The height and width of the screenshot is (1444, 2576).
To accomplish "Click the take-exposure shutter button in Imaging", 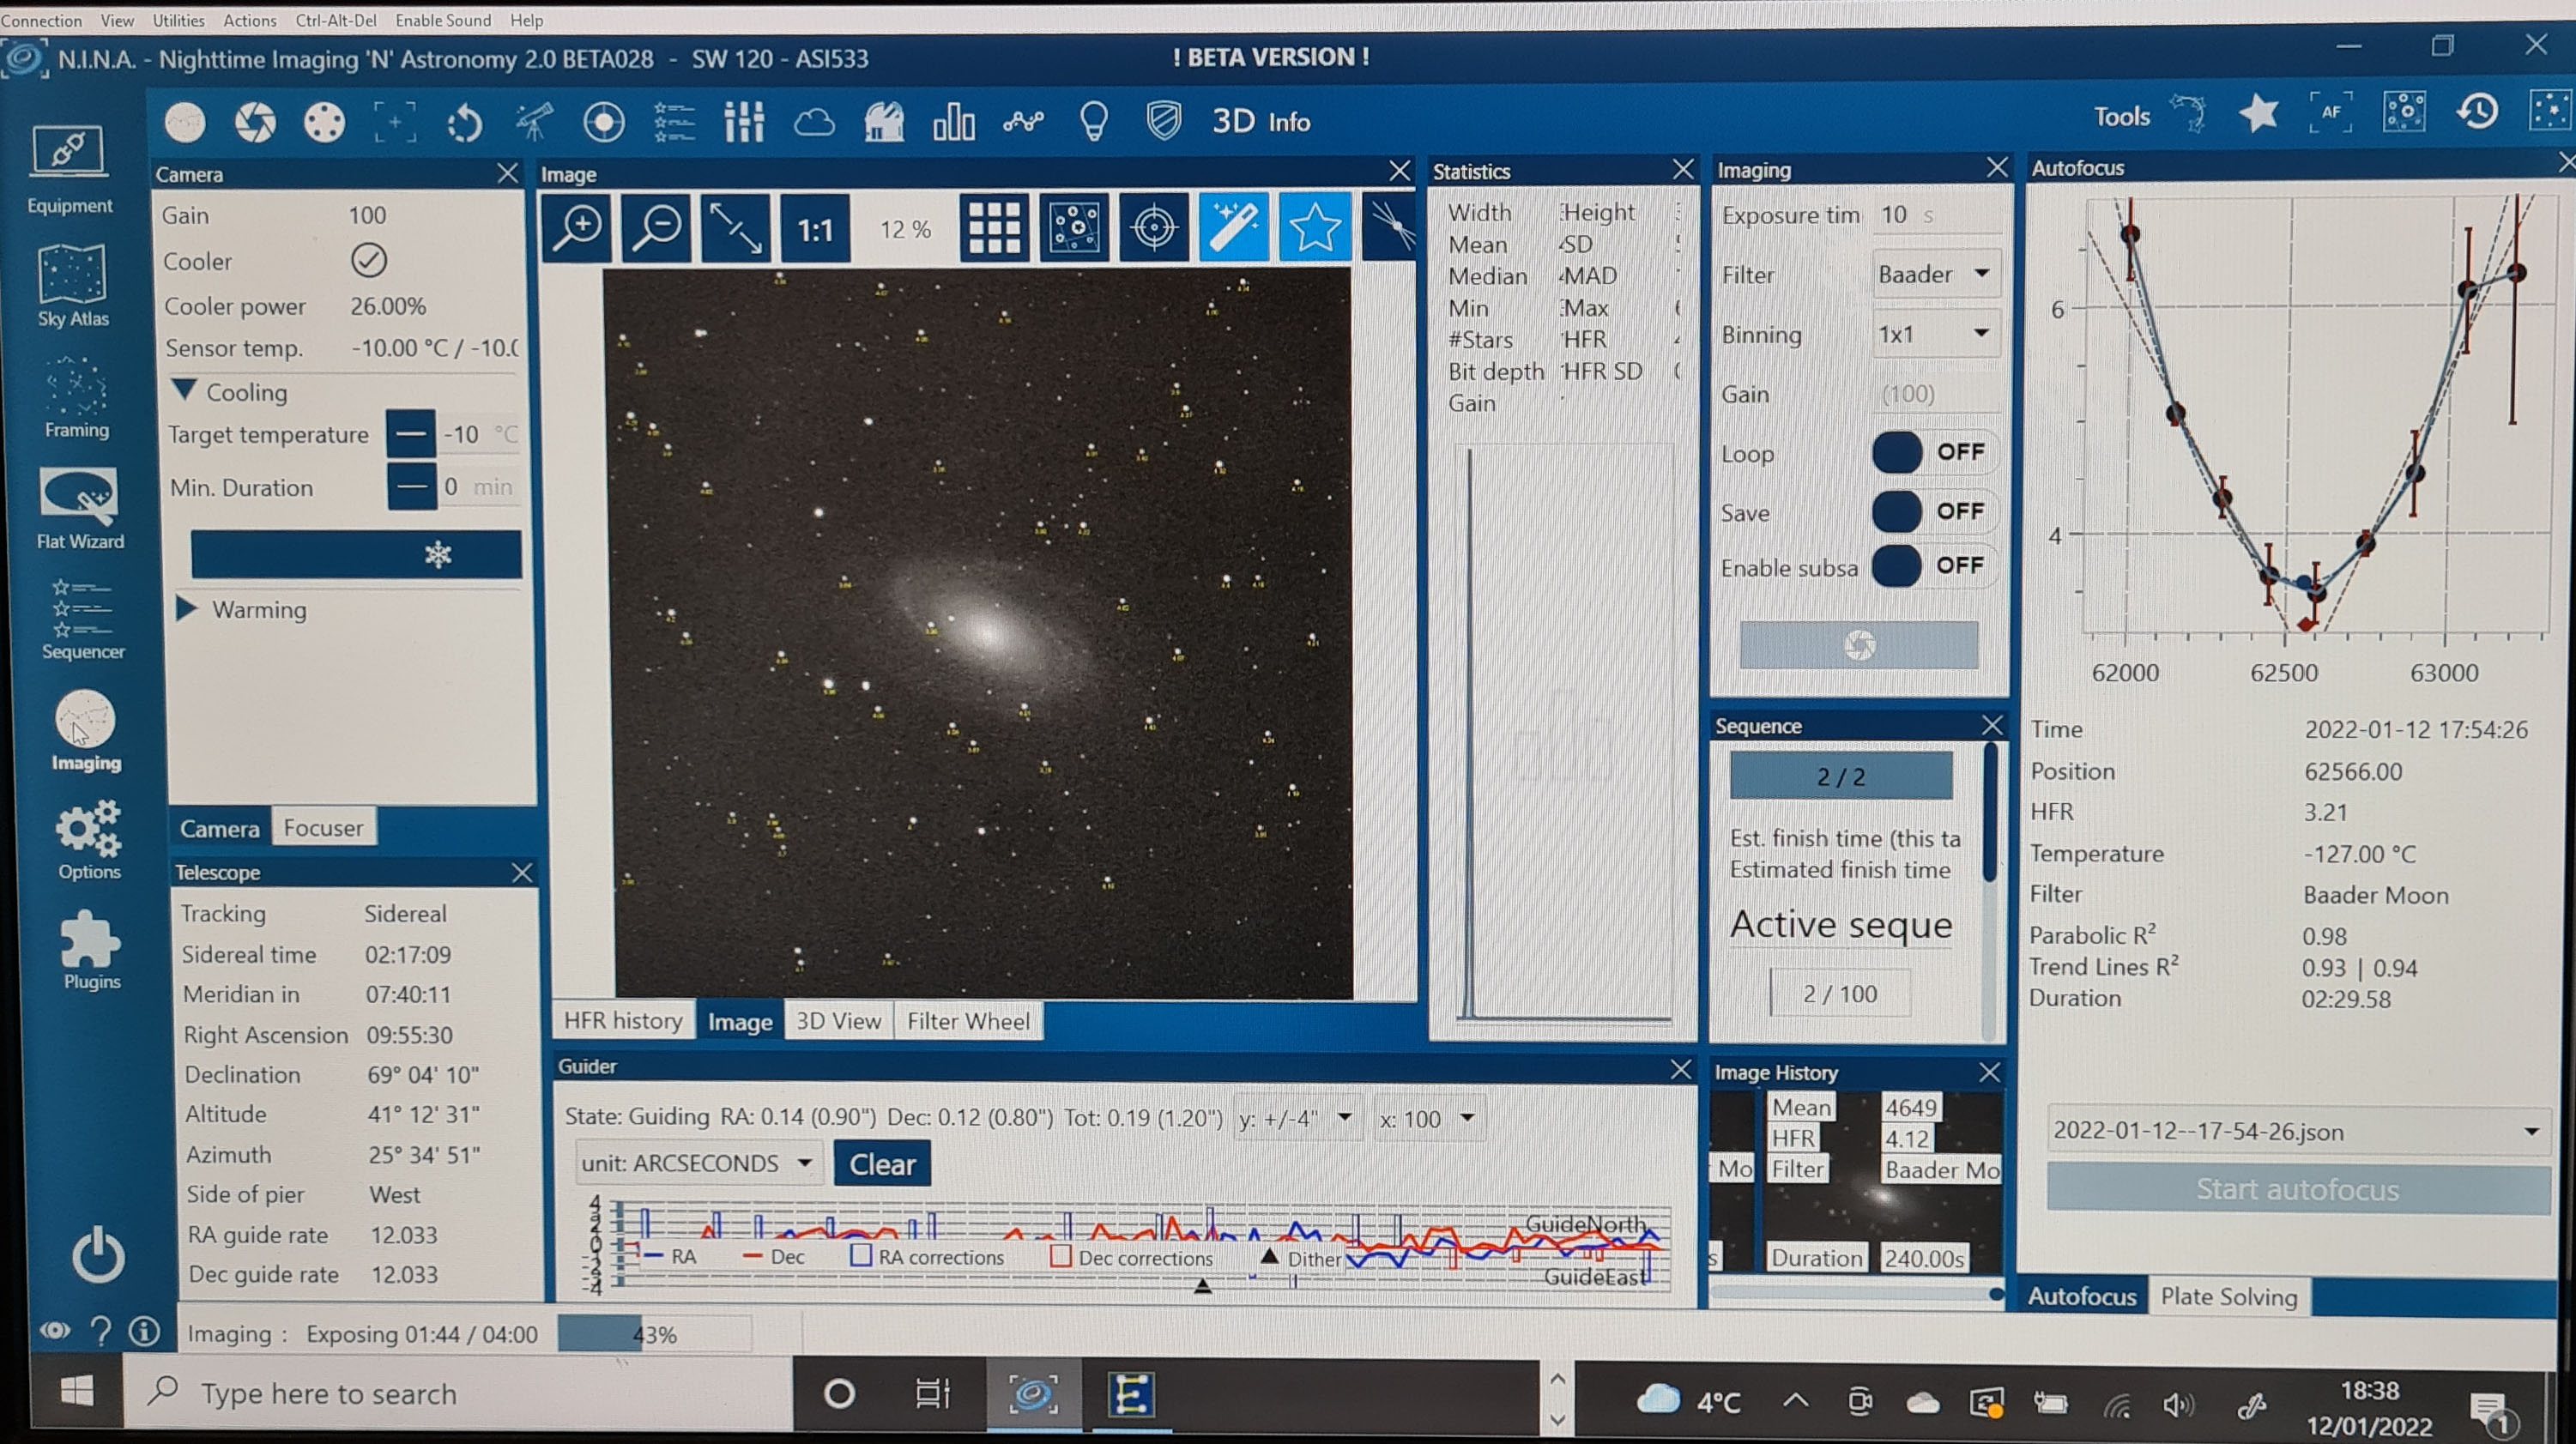I will 1859,645.
